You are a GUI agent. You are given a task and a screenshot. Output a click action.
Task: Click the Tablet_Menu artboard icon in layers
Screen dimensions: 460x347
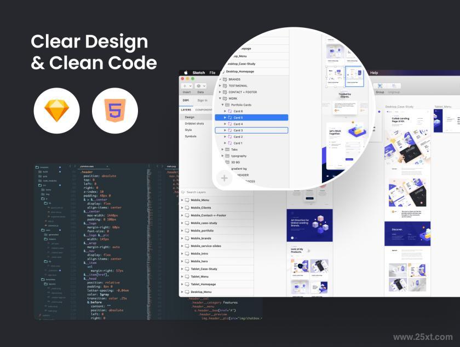187,276
